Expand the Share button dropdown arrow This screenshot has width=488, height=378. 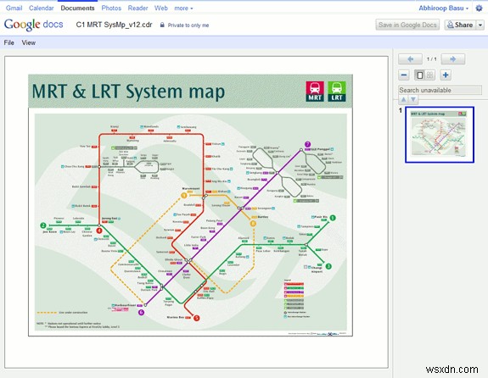click(480, 25)
